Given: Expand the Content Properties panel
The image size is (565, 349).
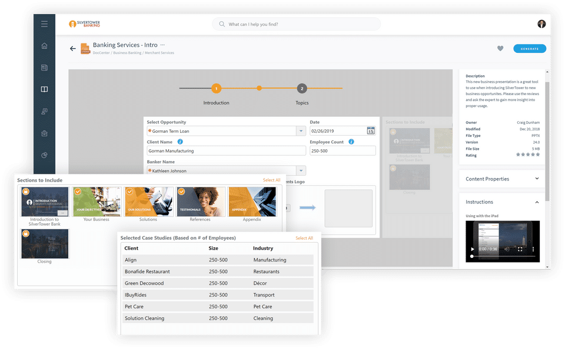Looking at the screenshot, I should [537, 179].
